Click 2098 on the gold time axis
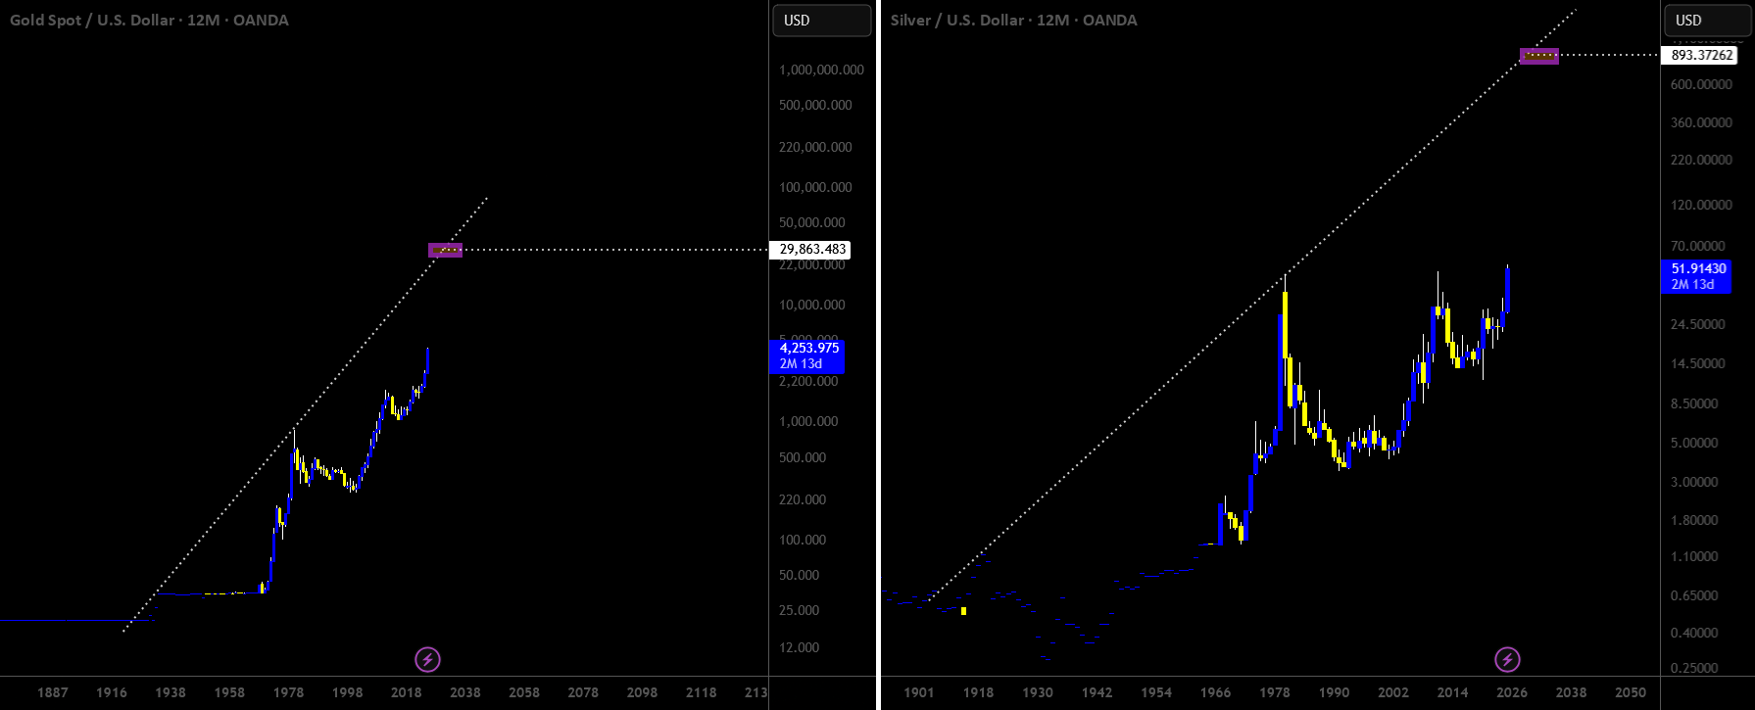 (x=642, y=692)
